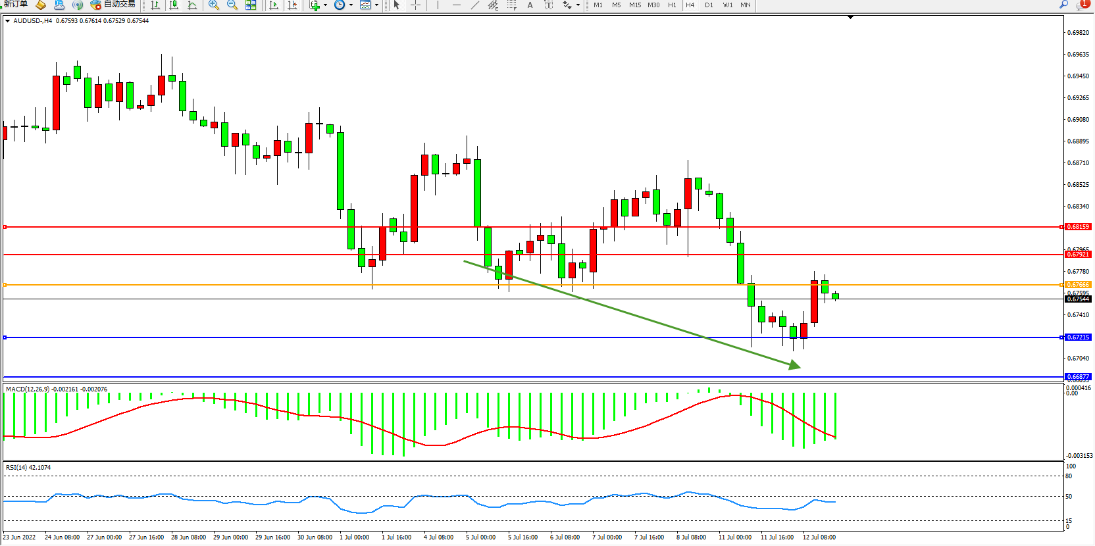Toggle the chart shift button
The height and width of the screenshot is (546, 1095).
click(292, 5)
